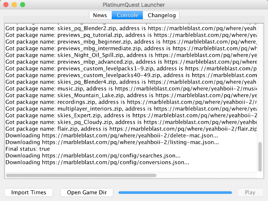Viewport: 268px width, 201px height.
Task: Maximize the window with the green button
Action: [23, 4]
